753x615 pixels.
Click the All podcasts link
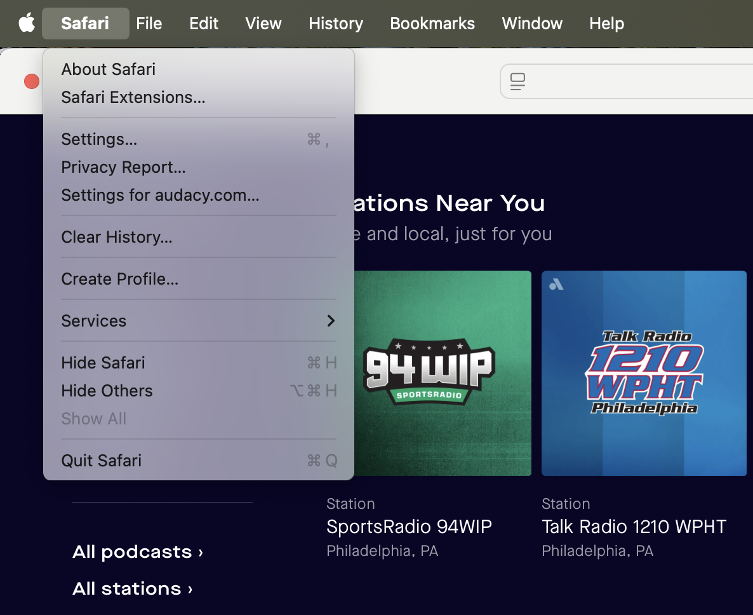click(138, 551)
